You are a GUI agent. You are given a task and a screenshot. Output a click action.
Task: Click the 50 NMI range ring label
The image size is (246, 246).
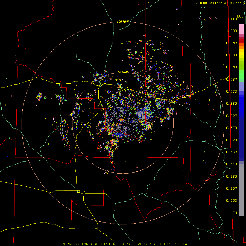[x=123, y=72]
